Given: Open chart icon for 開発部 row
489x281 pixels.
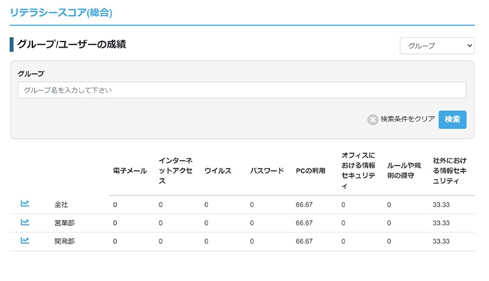Looking at the screenshot, I should 25,241.
